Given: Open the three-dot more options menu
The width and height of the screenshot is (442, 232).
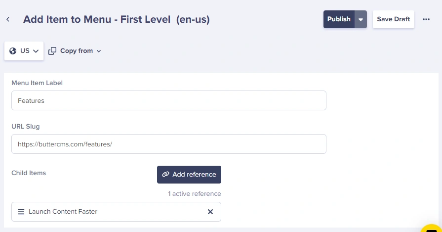Looking at the screenshot, I should (x=426, y=19).
